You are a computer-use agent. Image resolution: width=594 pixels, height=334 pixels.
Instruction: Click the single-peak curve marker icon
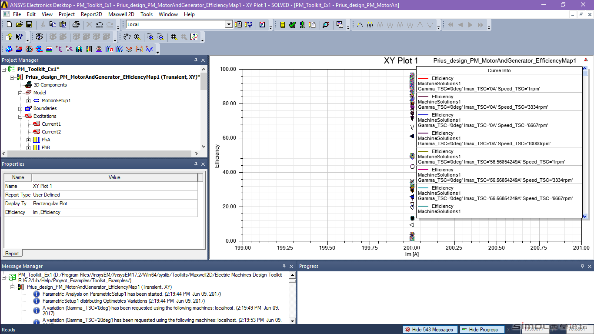tap(360, 25)
